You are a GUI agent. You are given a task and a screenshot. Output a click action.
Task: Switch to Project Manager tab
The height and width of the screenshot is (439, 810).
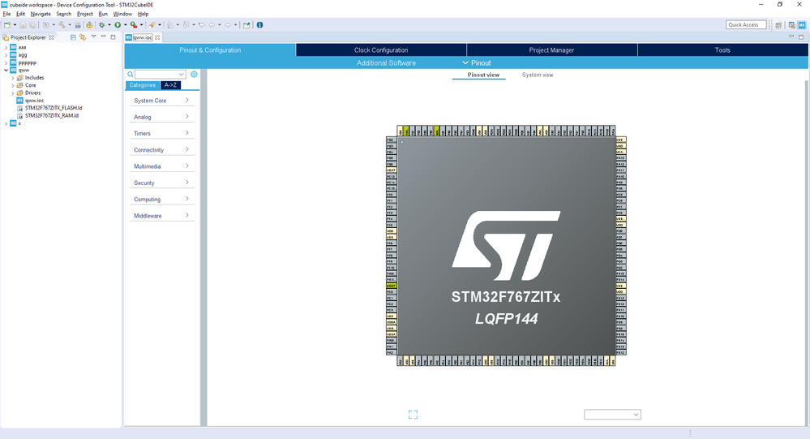click(x=551, y=50)
